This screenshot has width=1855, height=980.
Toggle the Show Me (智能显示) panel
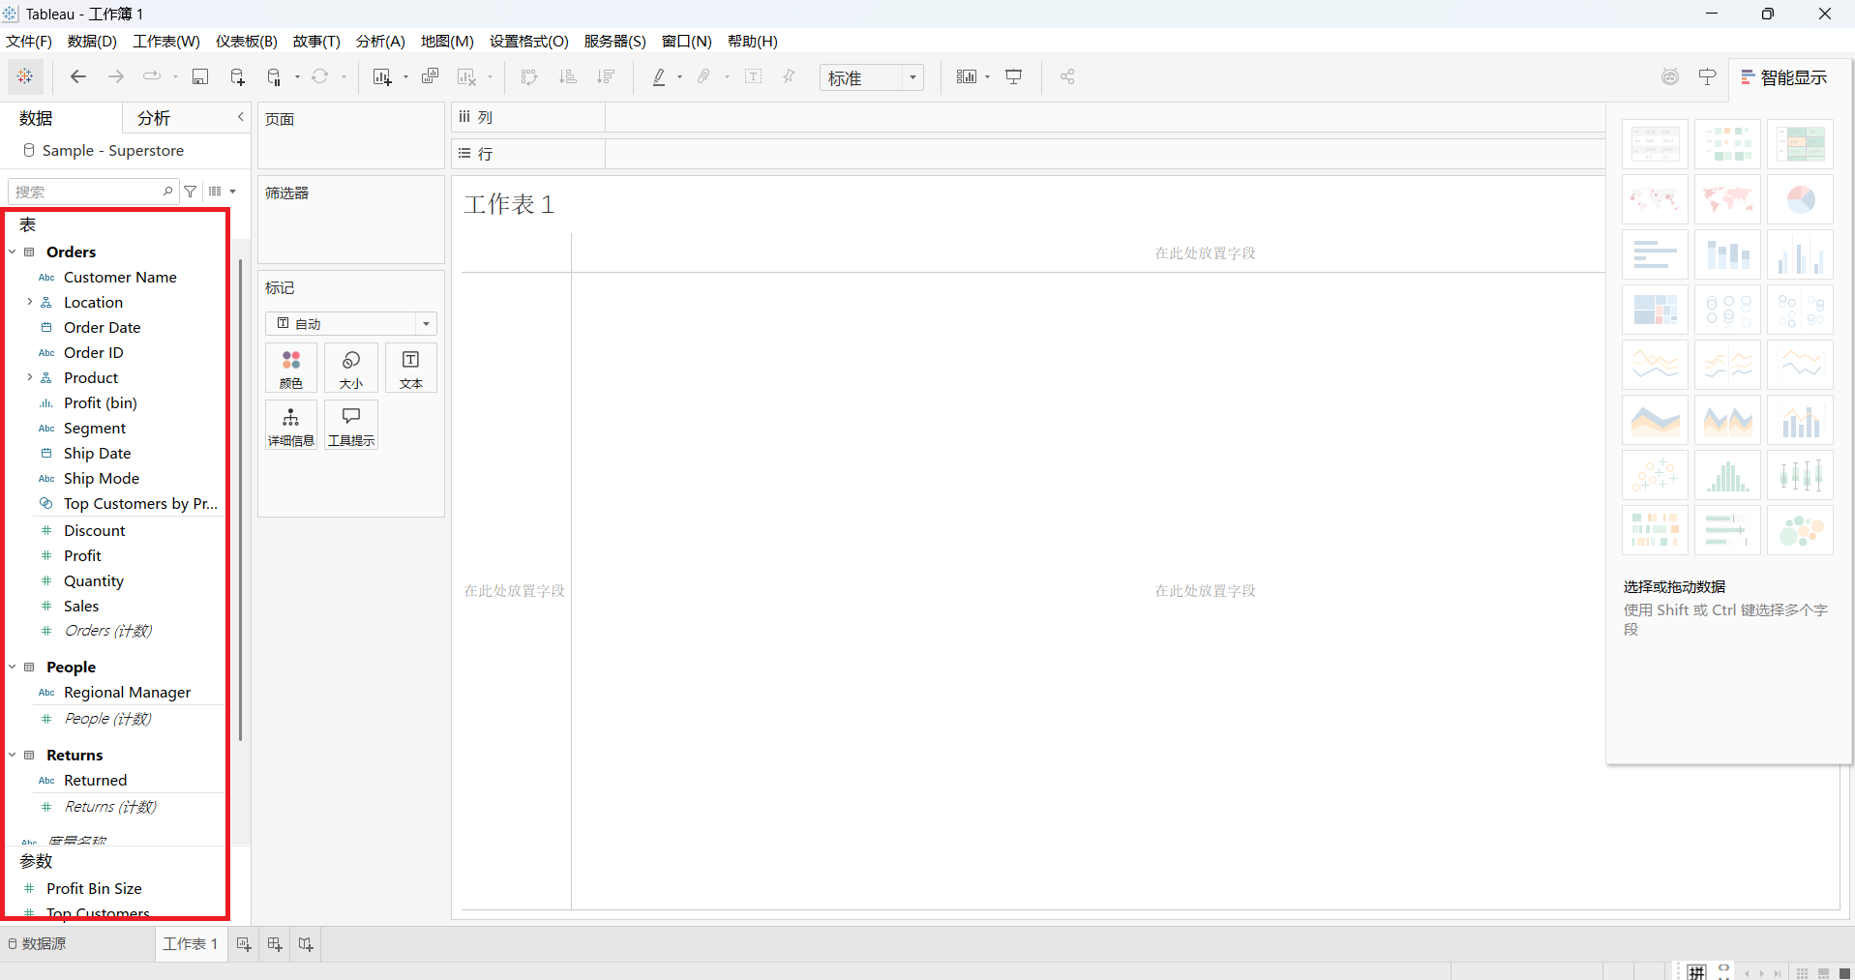[x=1784, y=77]
